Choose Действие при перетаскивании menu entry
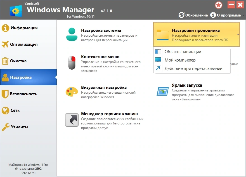This screenshot has height=177, width=246. coord(191,69)
